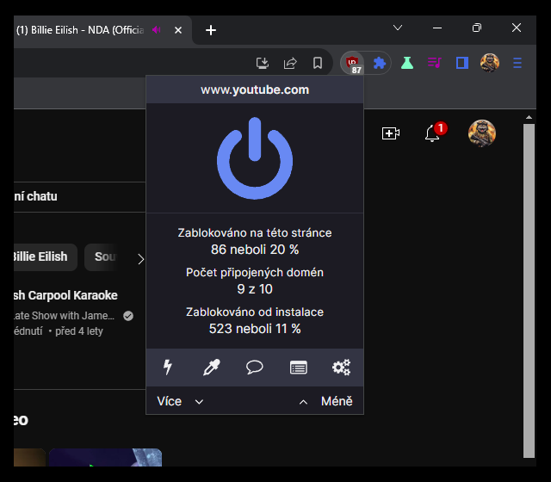Image resolution: width=551 pixels, height=482 pixels.
Task: Open media control playlist icon in toolbar
Action: pyautogui.click(x=434, y=63)
